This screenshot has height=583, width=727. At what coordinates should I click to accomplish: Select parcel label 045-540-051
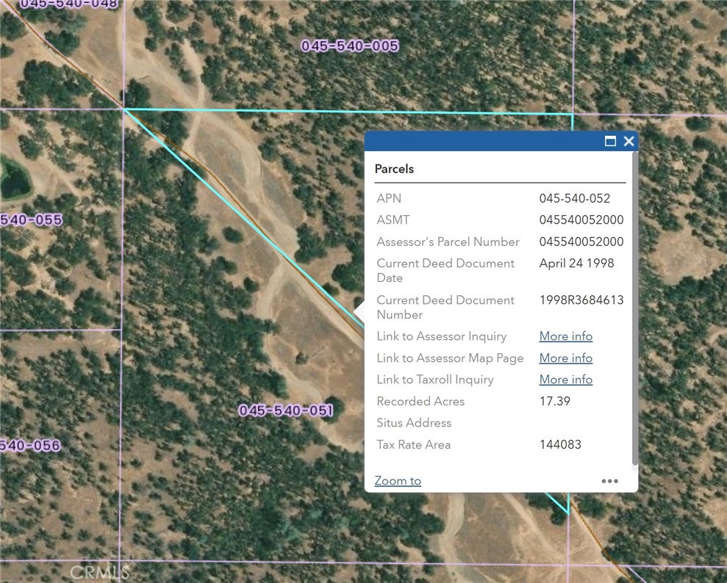[286, 410]
